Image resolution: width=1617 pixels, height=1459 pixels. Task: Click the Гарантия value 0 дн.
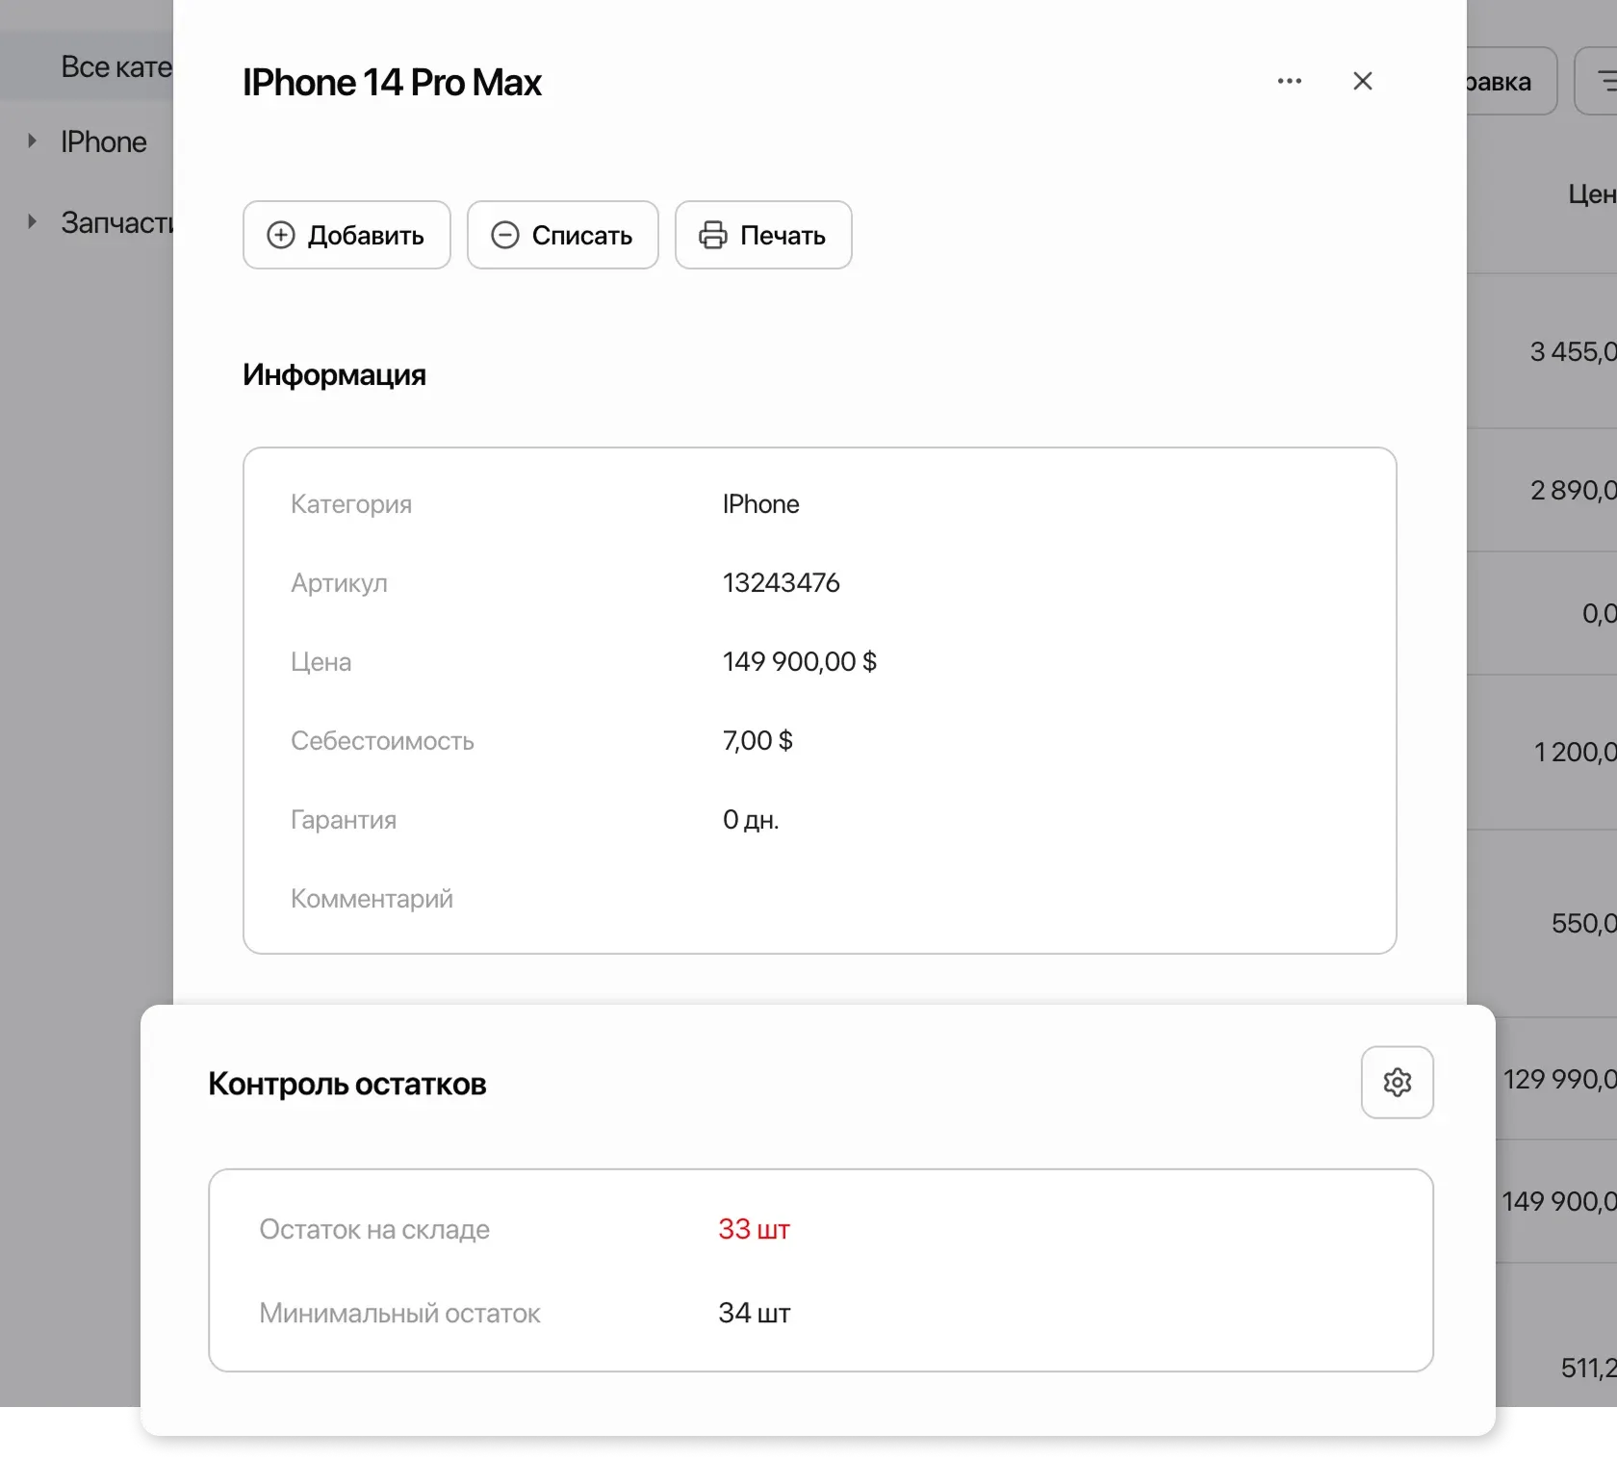click(749, 819)
